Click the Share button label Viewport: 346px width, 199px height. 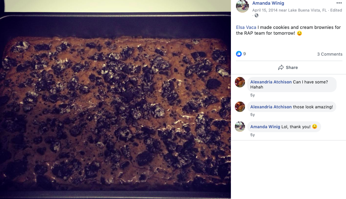[292, 68]
